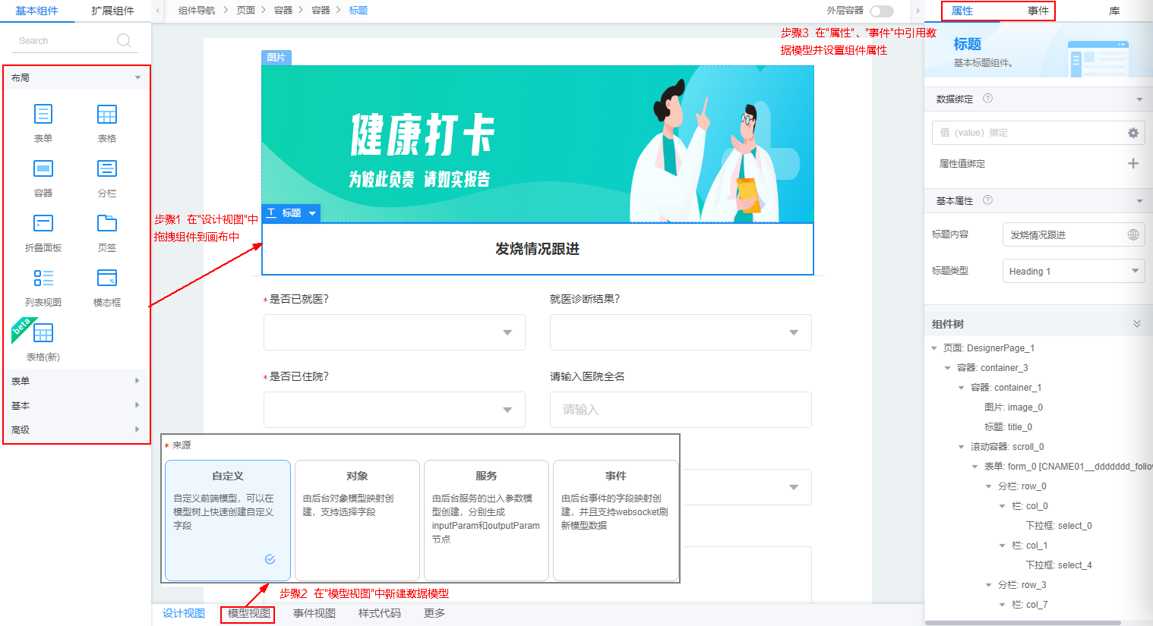Click the search magnifier icon

[125, 40]
